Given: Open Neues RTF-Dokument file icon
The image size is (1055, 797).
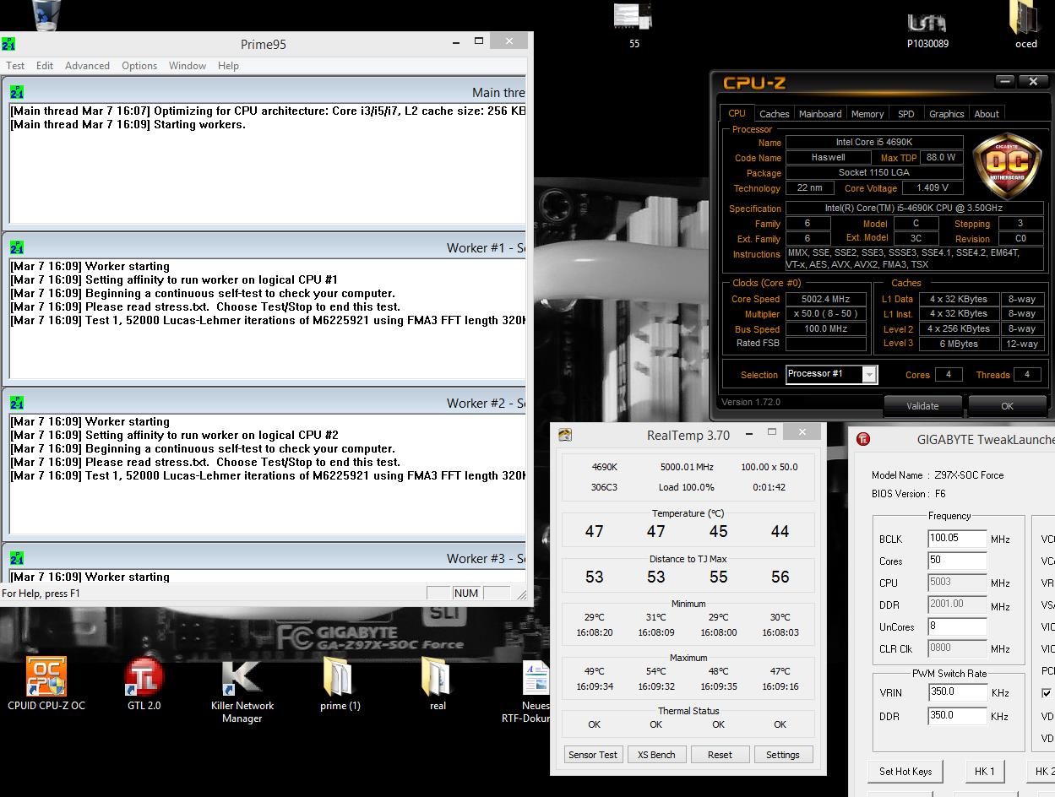Looking at the screenshot, I should [x=535, y=691].
